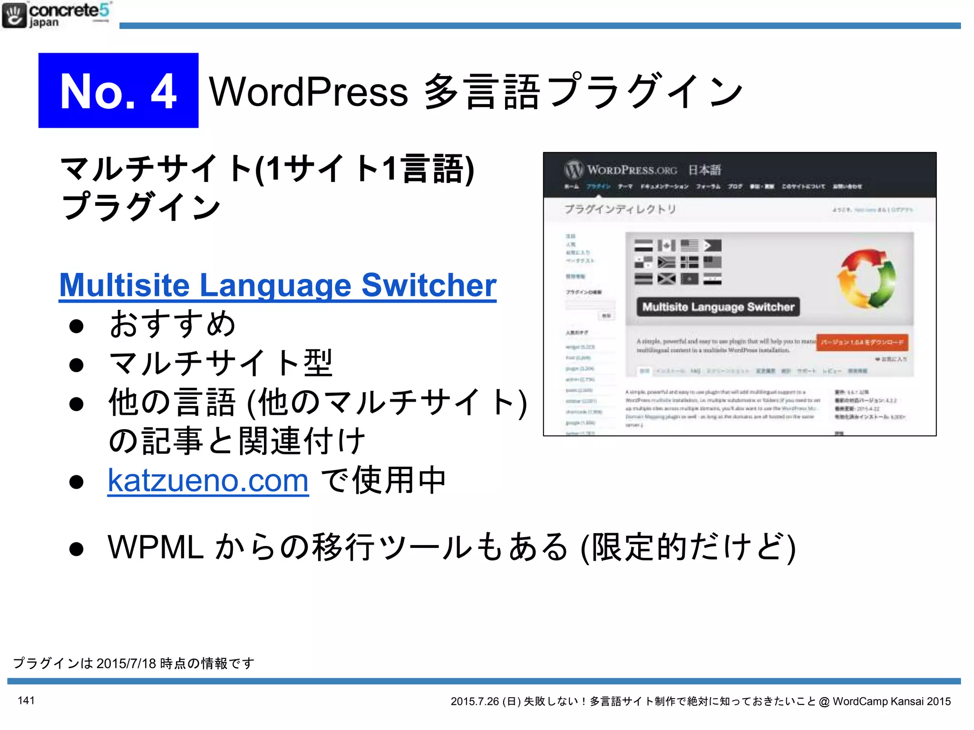This screenshot has width=974, height=730.
Task: Click the footnote プラグインは 2015/7/18 時点の情報です
Action: (134, 663)
